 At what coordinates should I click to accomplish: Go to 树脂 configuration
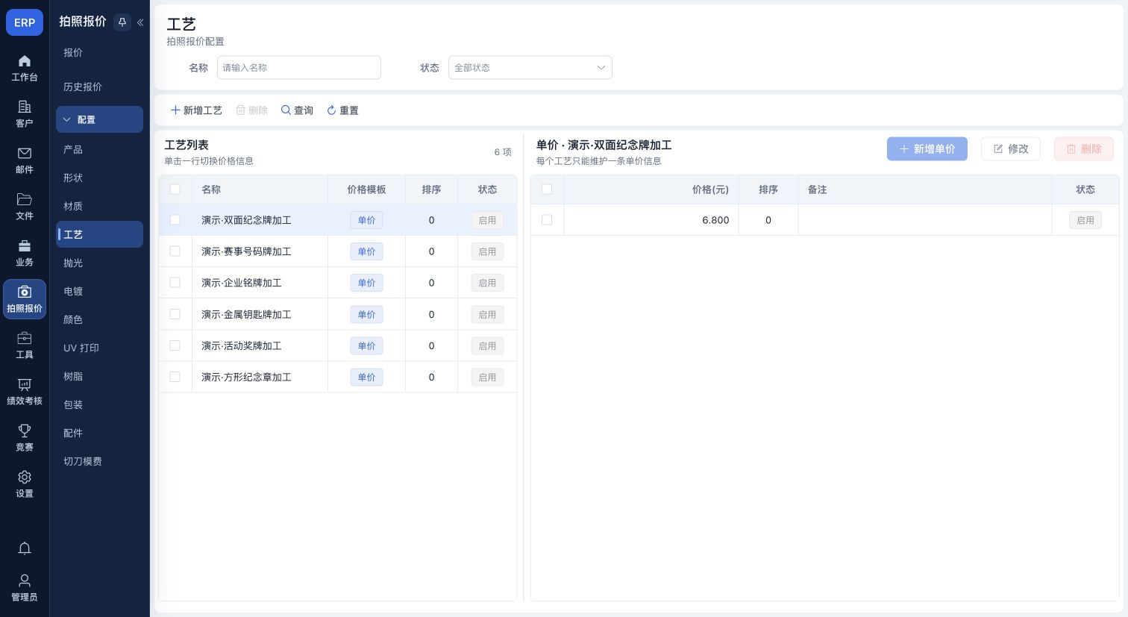point(99,377)
